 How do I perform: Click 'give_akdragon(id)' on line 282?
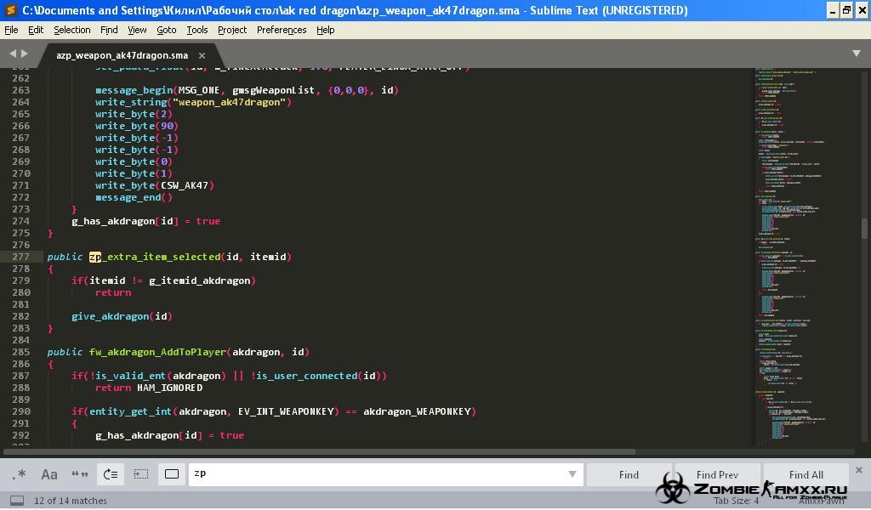pos(122,316)
